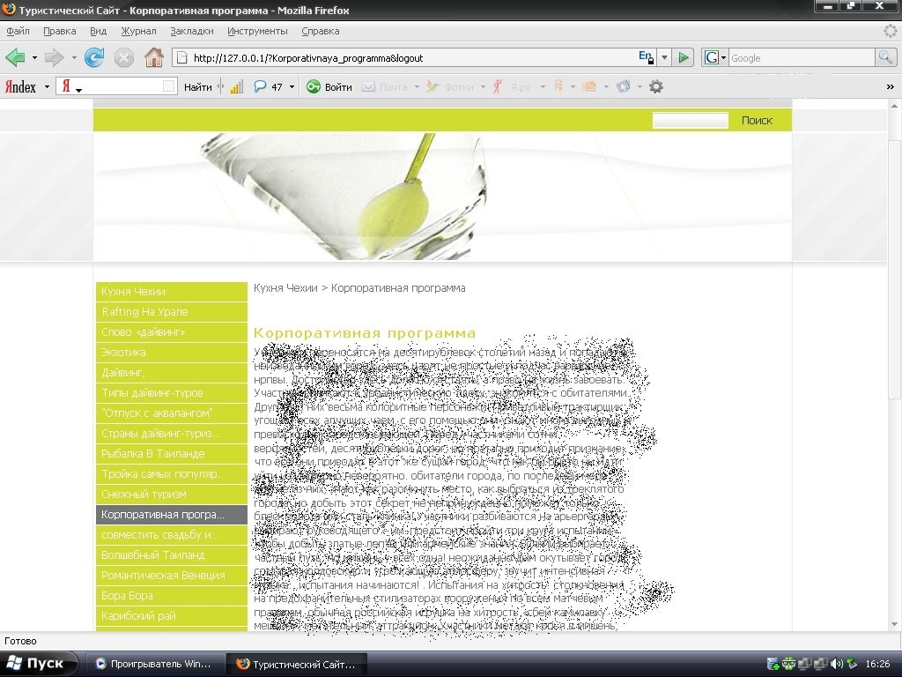Open Yandex Фотки icon

(x=433, y=87)
